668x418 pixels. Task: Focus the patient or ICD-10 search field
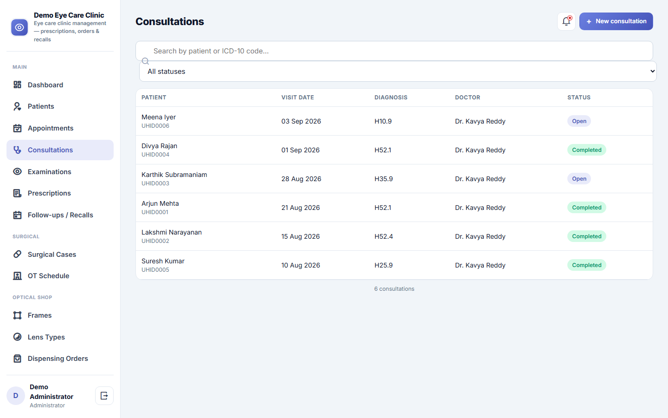394,51
